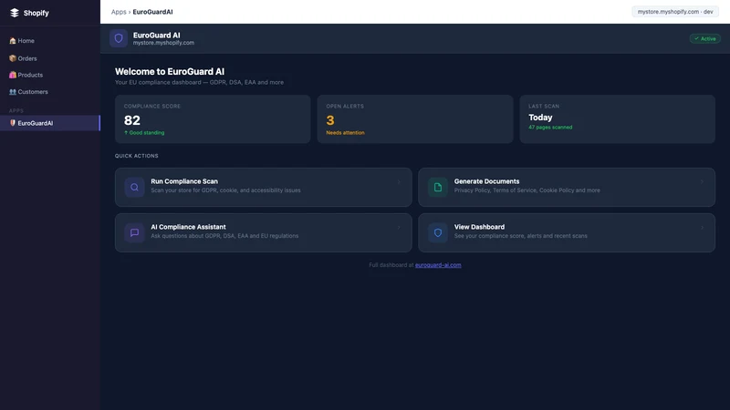Click the magnifier icon for Run Compliance Scan
Screen dimensions: 730x410
[x=134, y=188]
